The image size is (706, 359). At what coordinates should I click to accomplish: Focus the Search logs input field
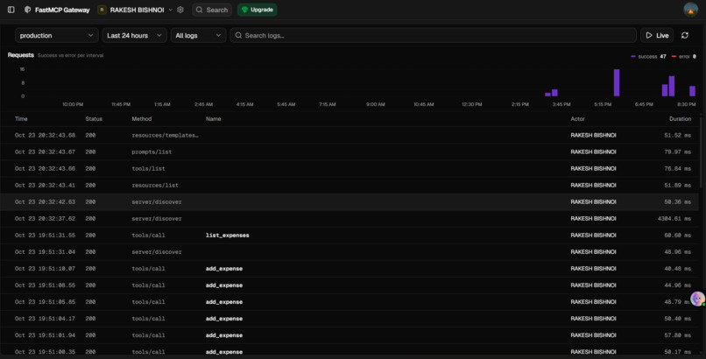point(433,36)
